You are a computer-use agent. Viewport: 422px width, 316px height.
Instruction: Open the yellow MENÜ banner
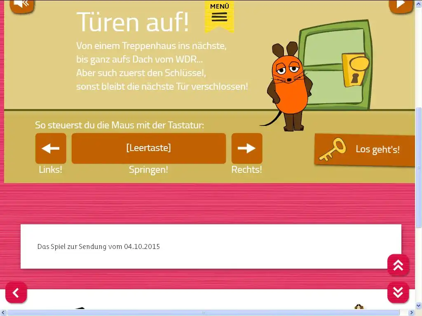point(219,16)
